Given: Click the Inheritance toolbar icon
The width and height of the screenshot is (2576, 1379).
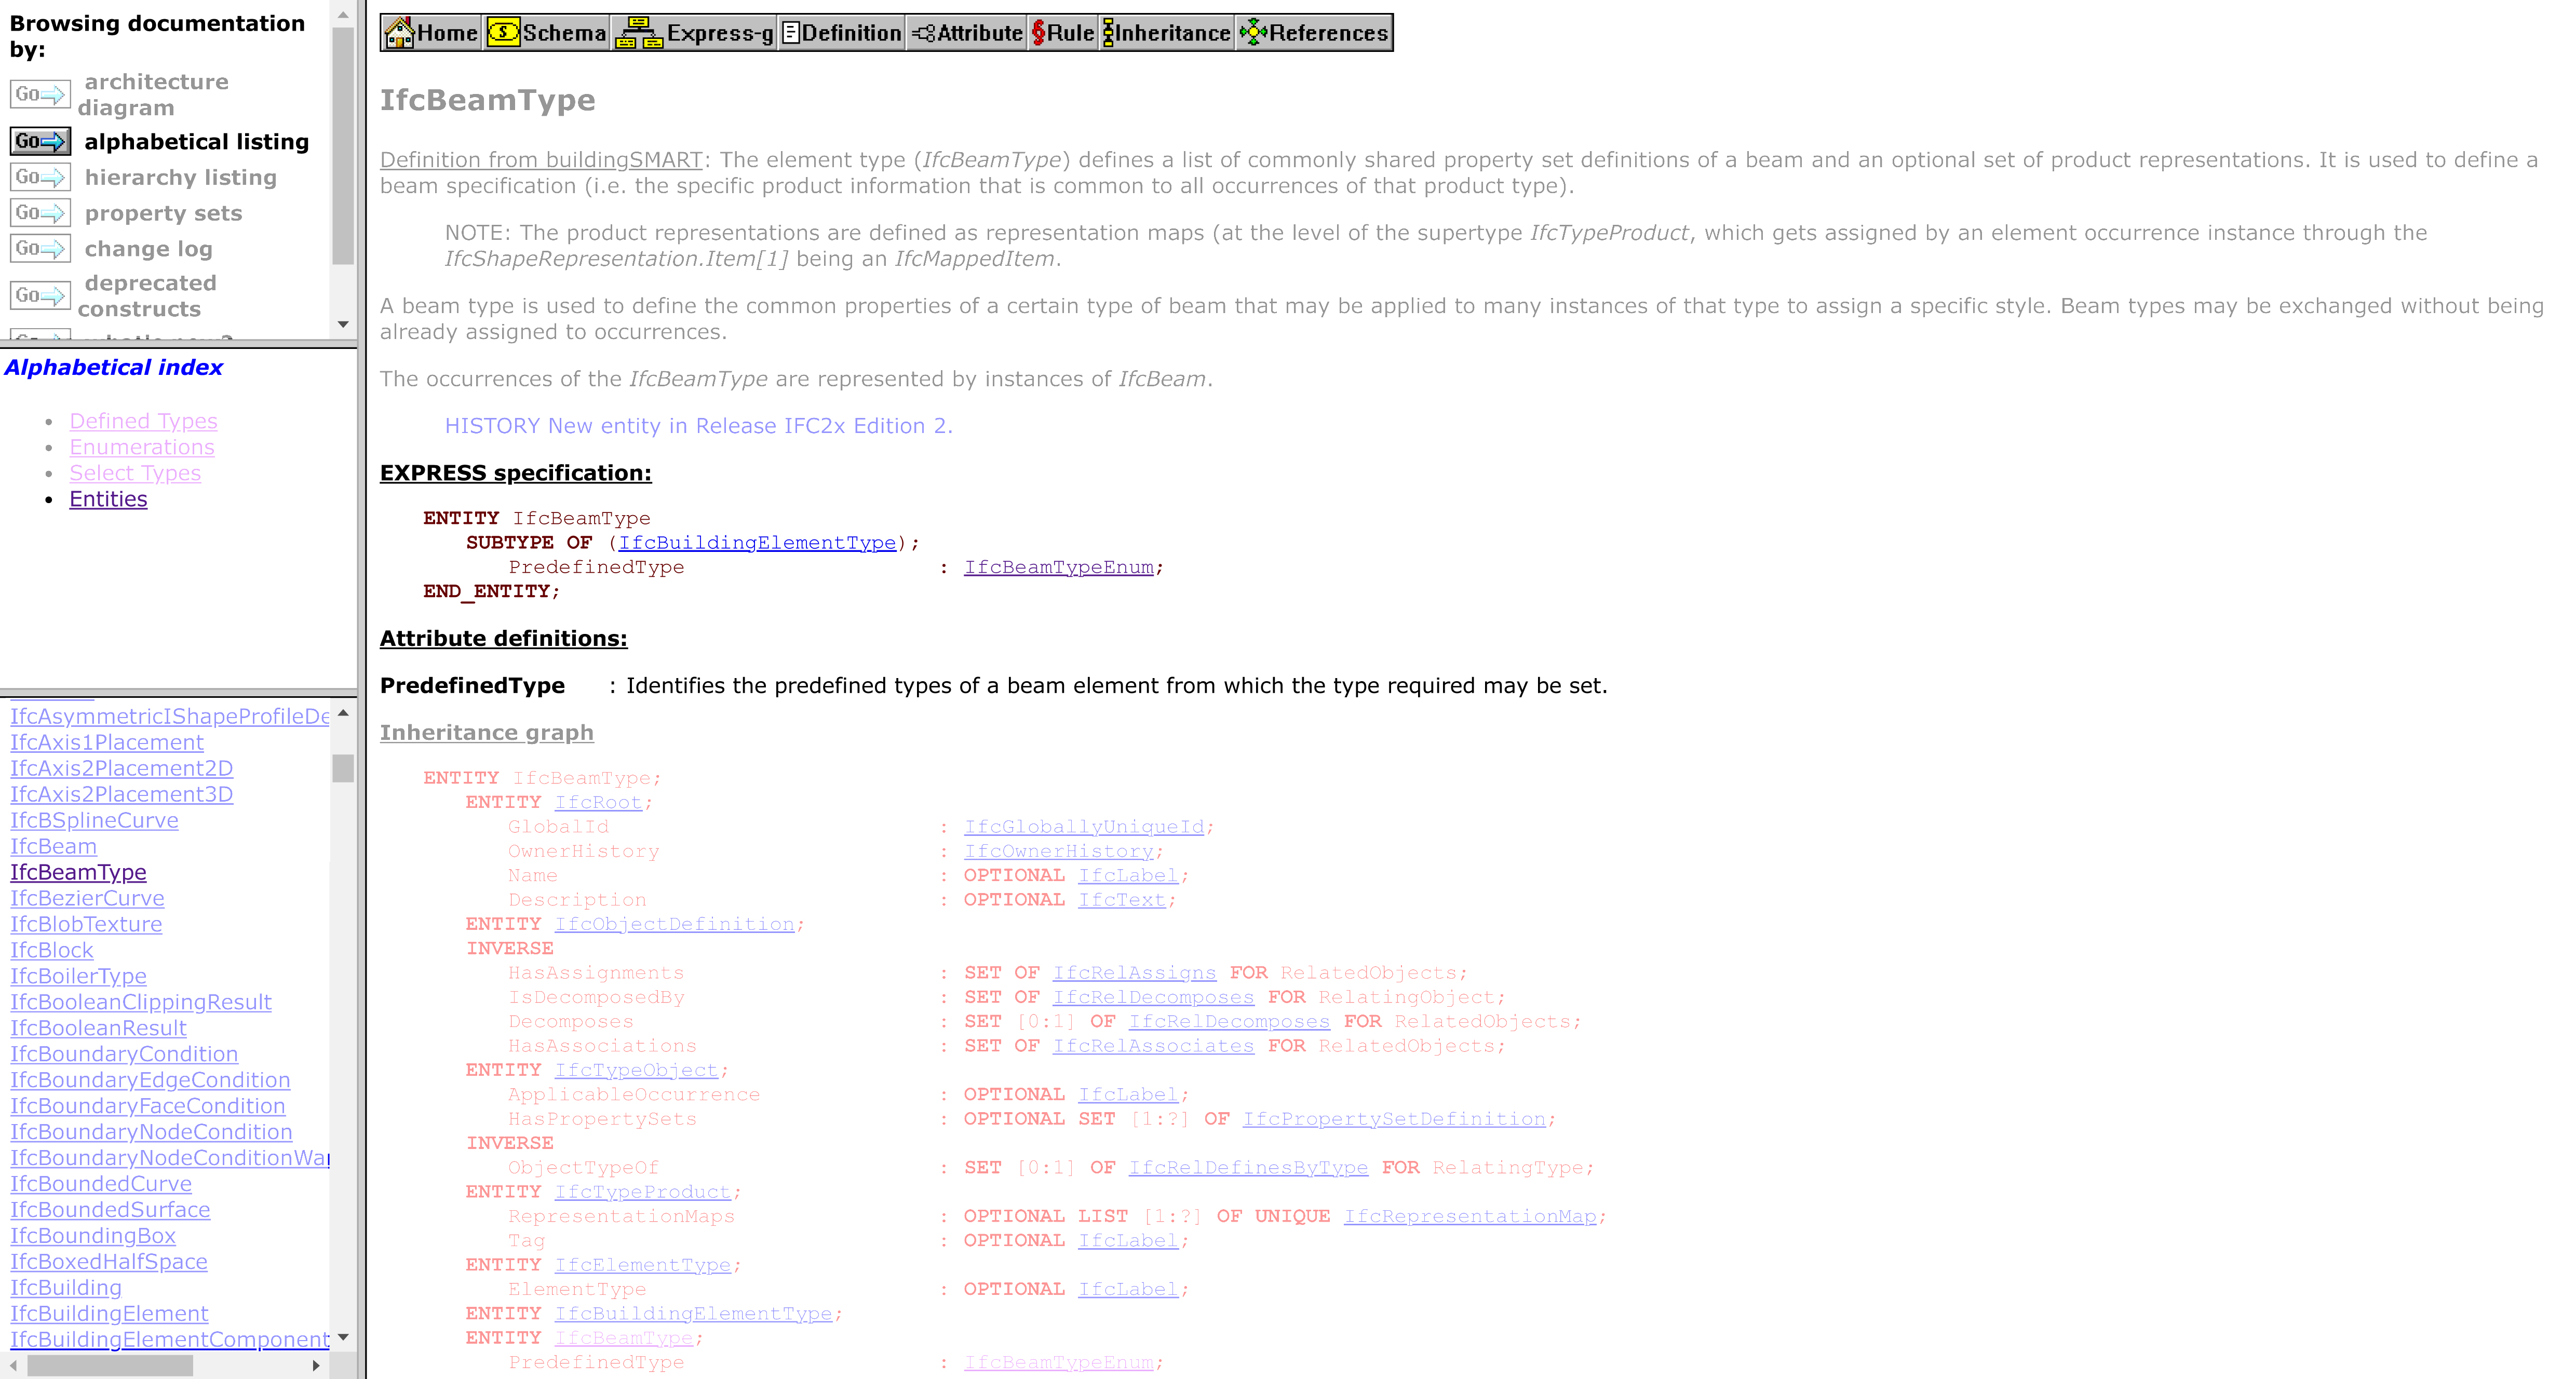Looking at the screenshot, I should [1108, 33].
